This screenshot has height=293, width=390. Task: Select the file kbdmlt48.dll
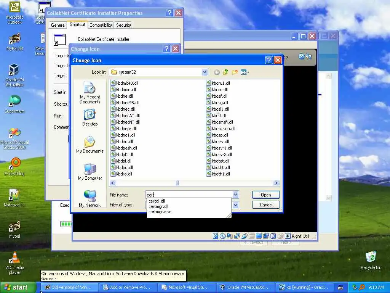tap(125, 83)
